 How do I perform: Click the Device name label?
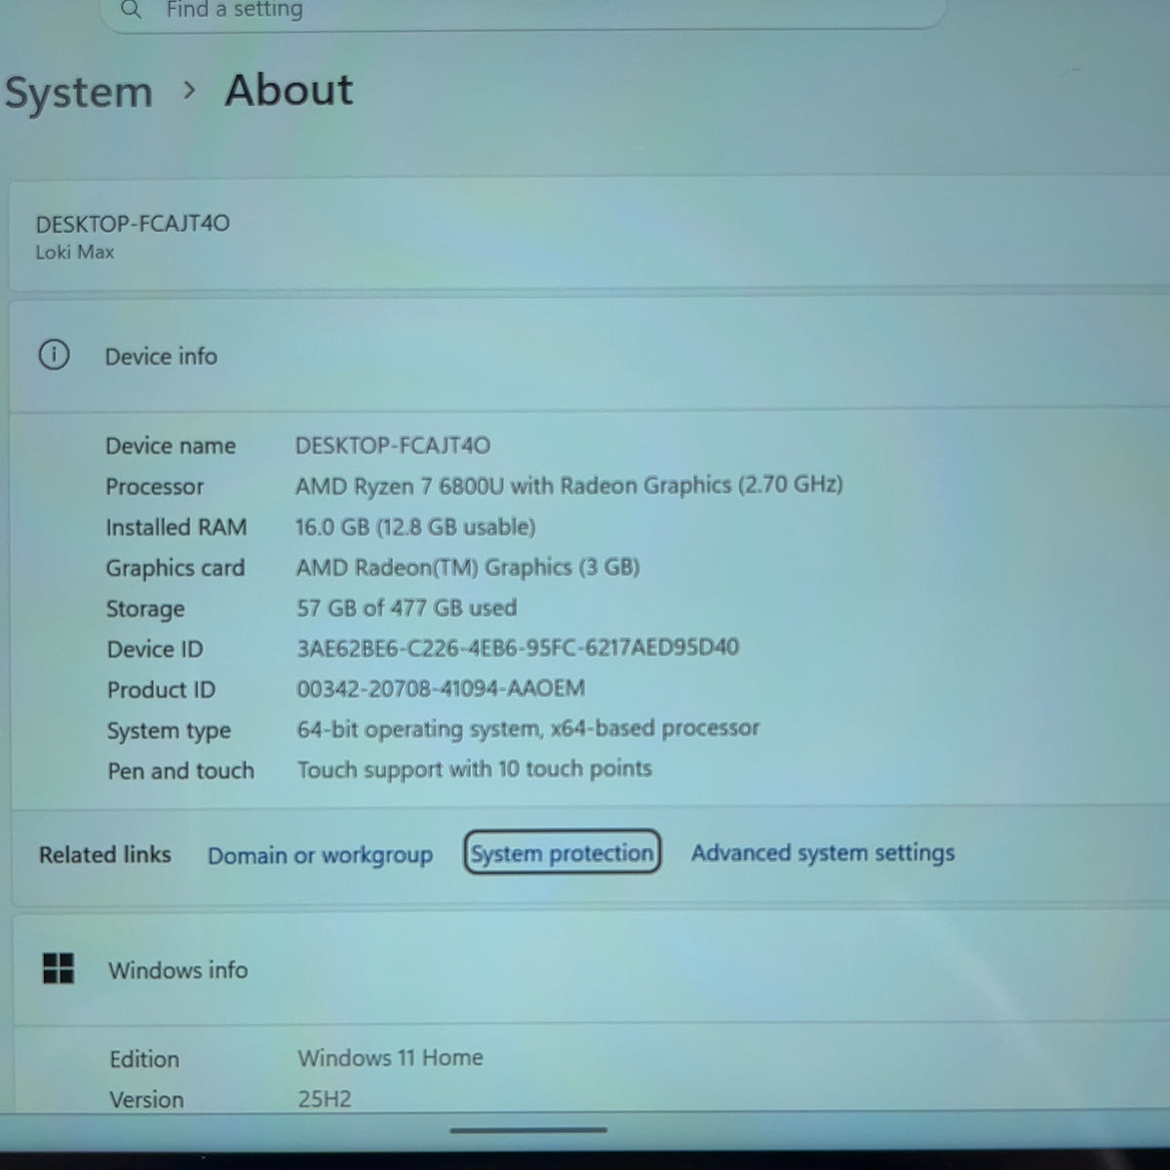pos(171,446)
